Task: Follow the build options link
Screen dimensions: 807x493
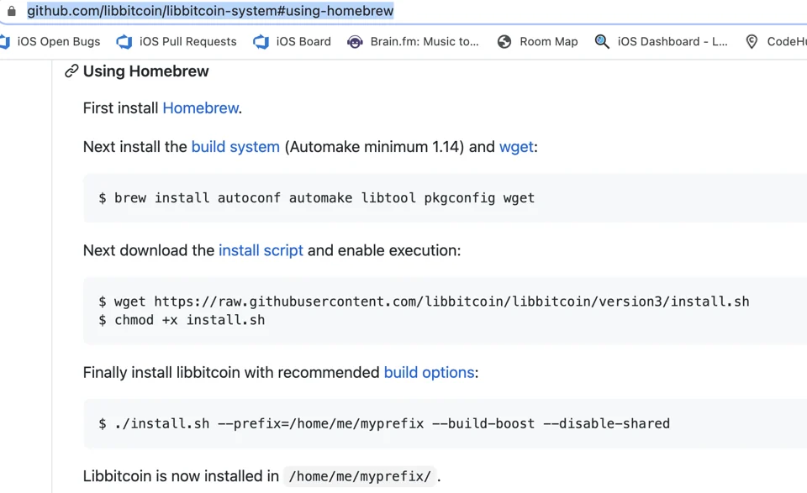Action: 430,372
